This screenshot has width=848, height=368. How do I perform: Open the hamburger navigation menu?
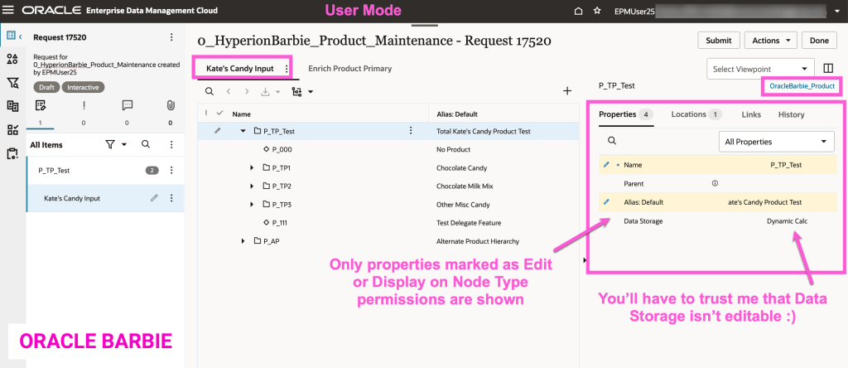[x=10, y=11]
